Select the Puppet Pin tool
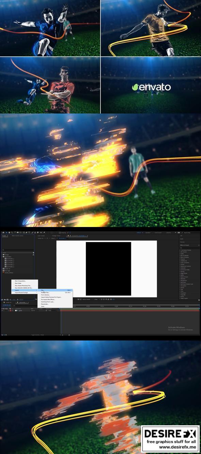The height and width of the screenshot is (454, 201). (44, 232)
